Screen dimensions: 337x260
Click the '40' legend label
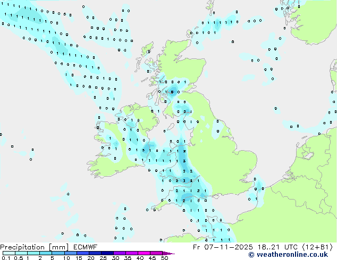[140, 258]
